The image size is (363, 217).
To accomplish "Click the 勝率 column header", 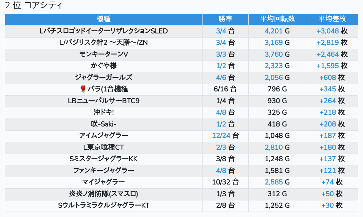I will coord(225,19).
